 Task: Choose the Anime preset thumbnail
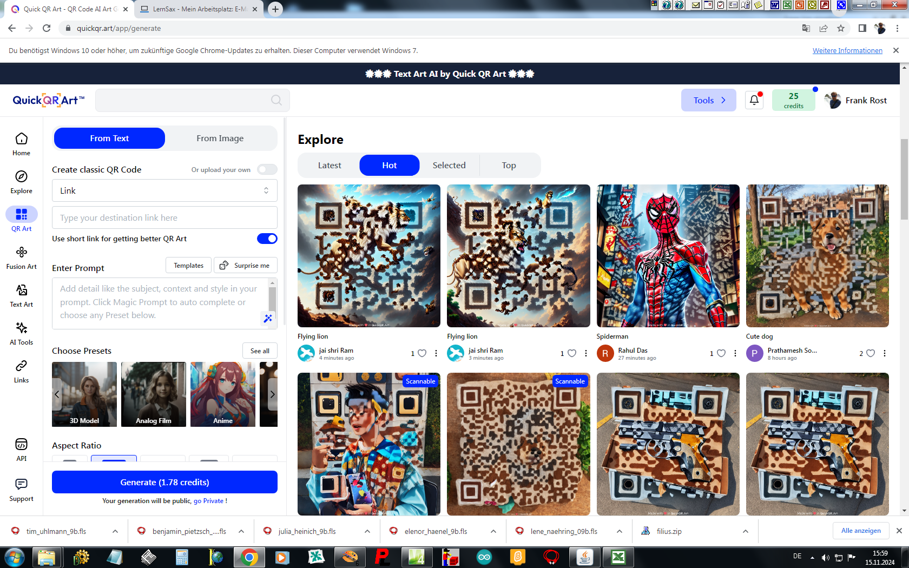[x=223, y=394]
